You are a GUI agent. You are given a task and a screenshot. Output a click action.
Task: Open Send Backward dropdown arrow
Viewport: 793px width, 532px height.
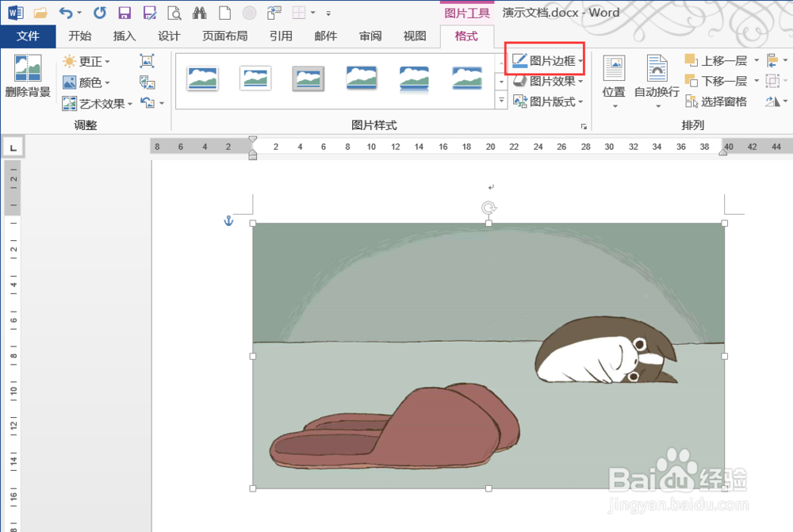click(757, 81)
